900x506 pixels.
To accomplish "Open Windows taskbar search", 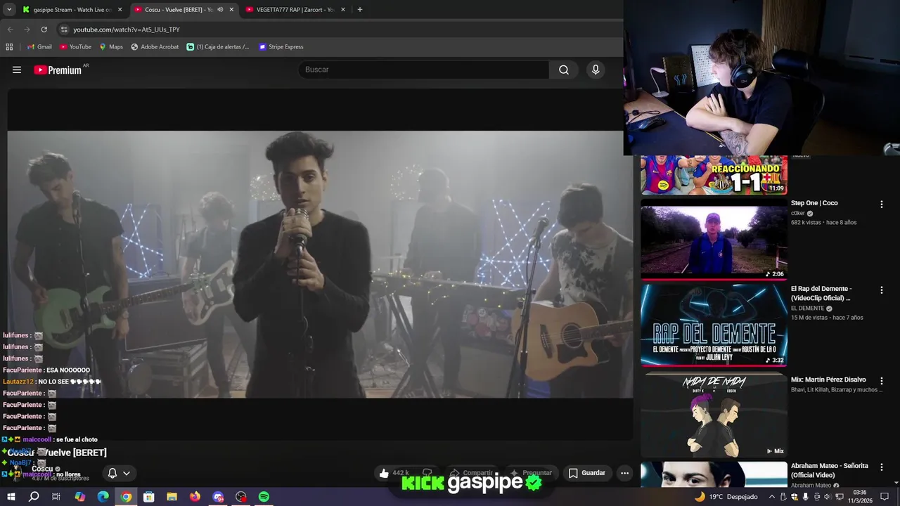I will pyautogui.click(x=34, y=497).
